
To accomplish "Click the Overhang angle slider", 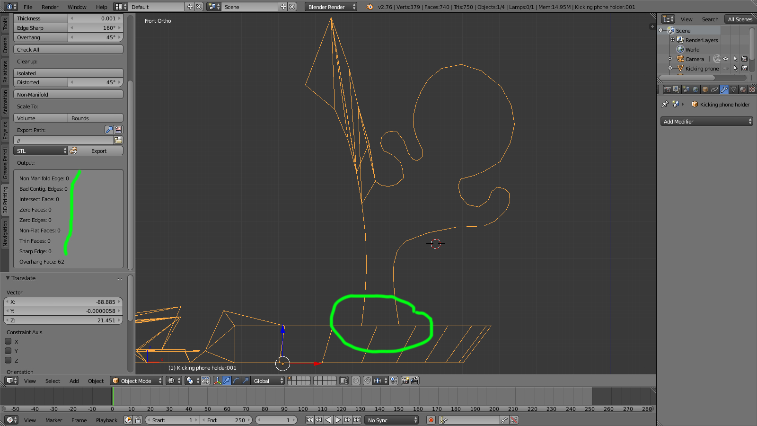I will 96,37.
